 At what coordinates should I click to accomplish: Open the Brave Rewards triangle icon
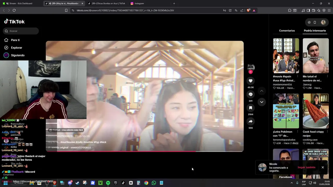[x=254, y=10]
